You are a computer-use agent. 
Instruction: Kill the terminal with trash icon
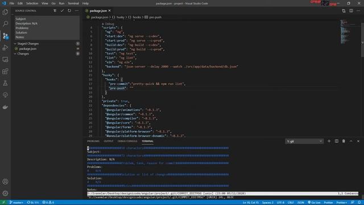click(344, 141)
